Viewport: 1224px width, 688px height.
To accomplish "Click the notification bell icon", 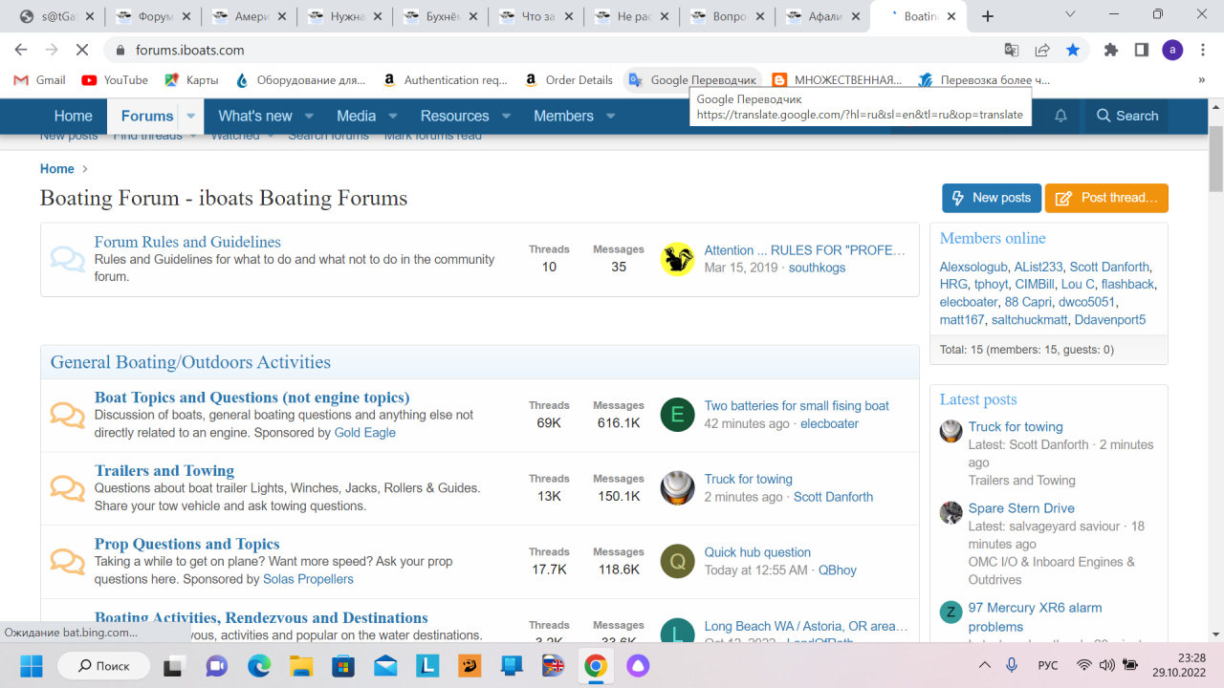I will 1060,116.
